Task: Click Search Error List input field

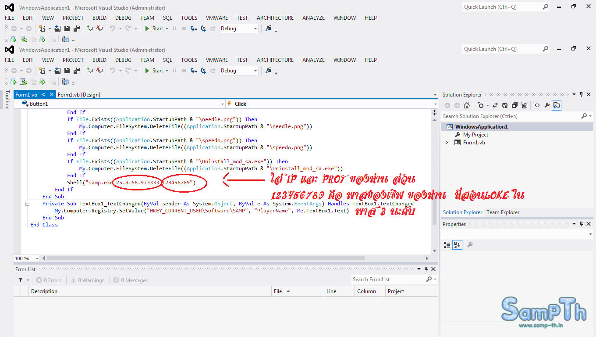Action: point(388,280)
